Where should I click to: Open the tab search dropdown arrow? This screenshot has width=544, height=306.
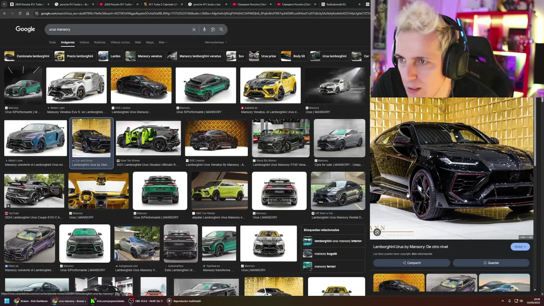tap(4, 4)
